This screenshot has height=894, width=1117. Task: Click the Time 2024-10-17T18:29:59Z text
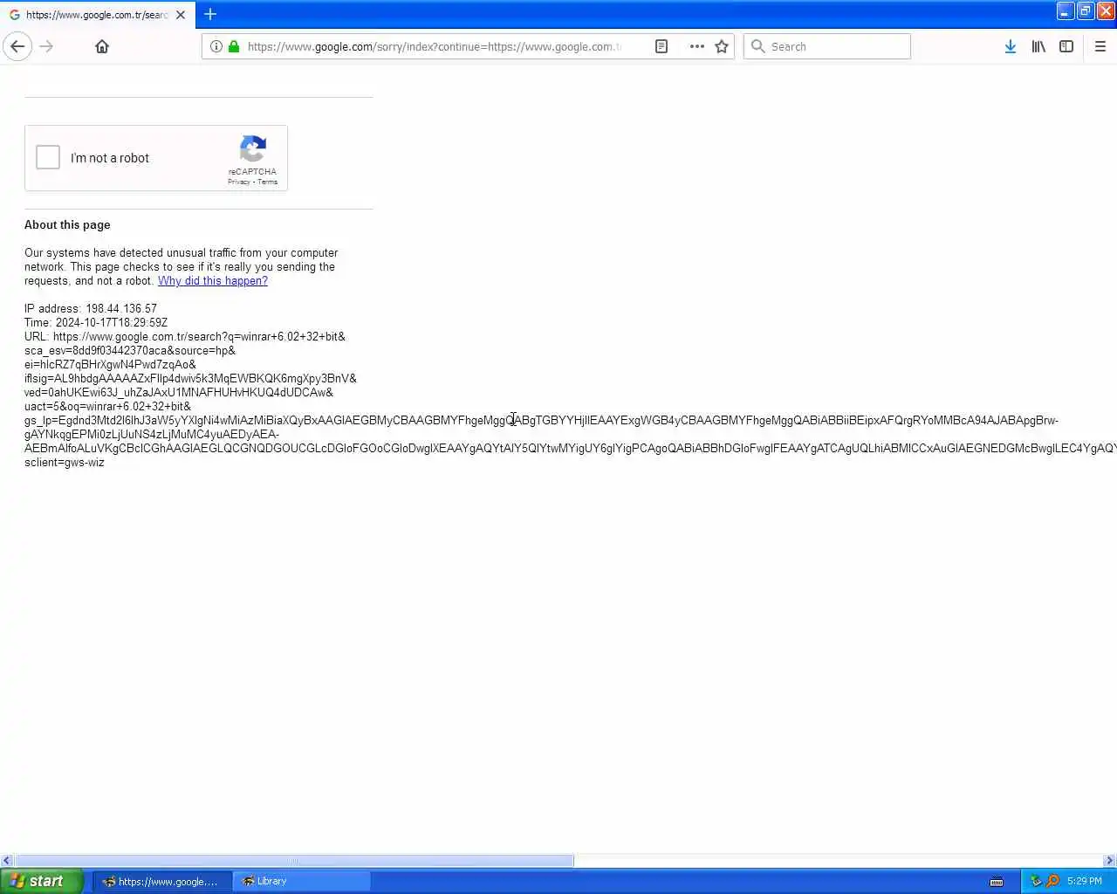[96, 323]
